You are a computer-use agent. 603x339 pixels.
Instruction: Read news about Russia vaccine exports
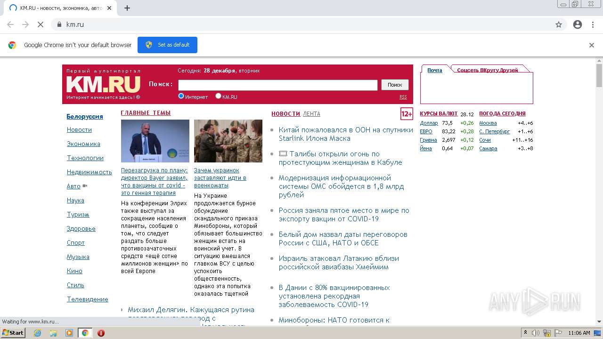point(344,214)
